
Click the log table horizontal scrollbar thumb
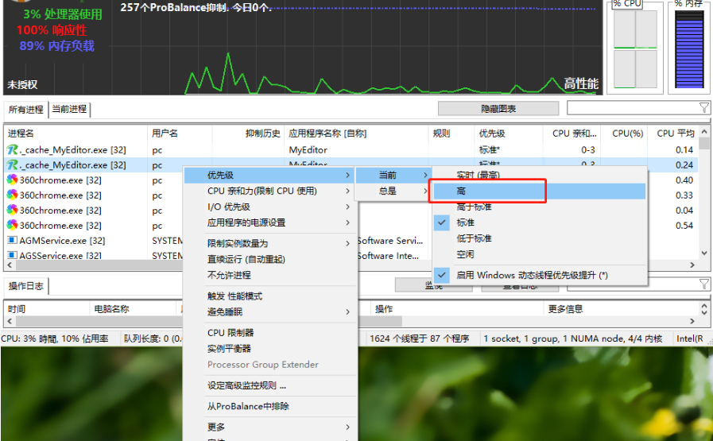[209, 321]
